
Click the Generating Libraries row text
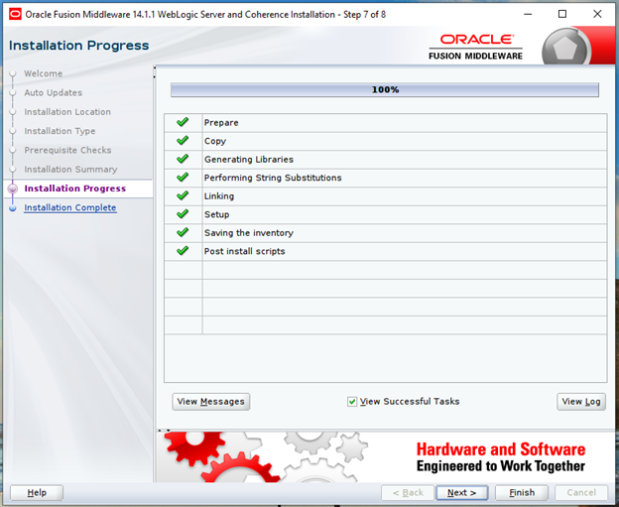249,160
